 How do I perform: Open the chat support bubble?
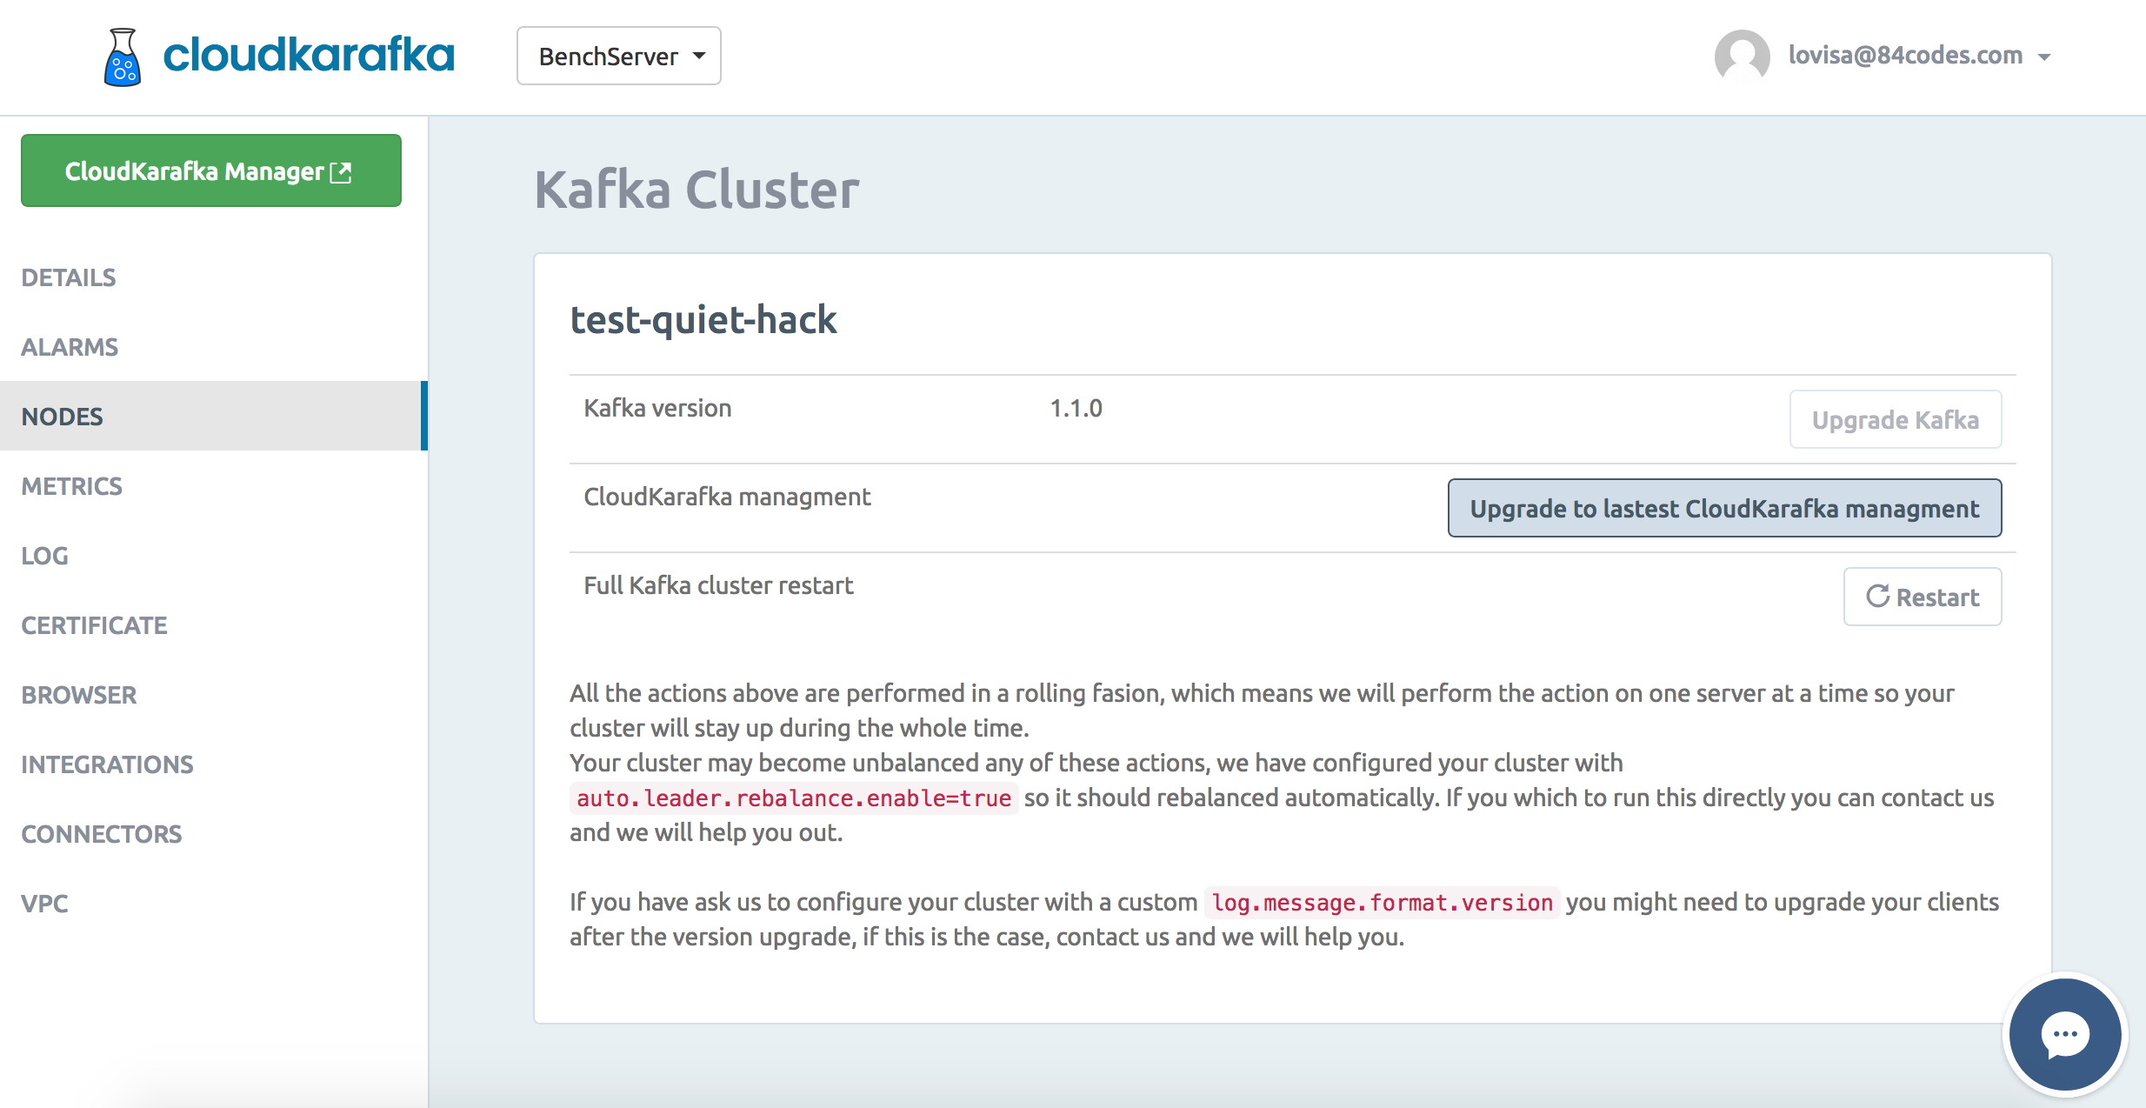pos(2065,1034)
